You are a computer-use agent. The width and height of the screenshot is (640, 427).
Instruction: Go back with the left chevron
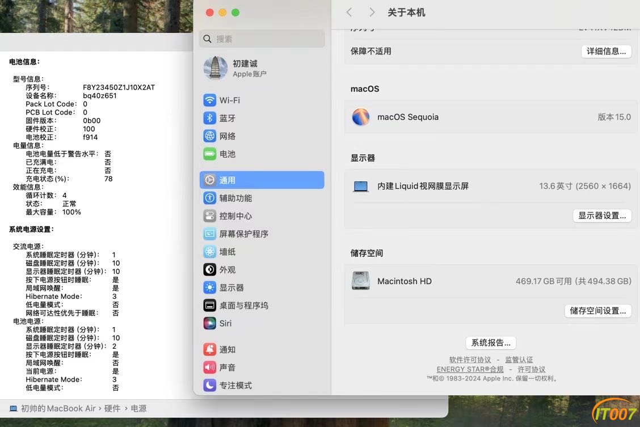349,12
